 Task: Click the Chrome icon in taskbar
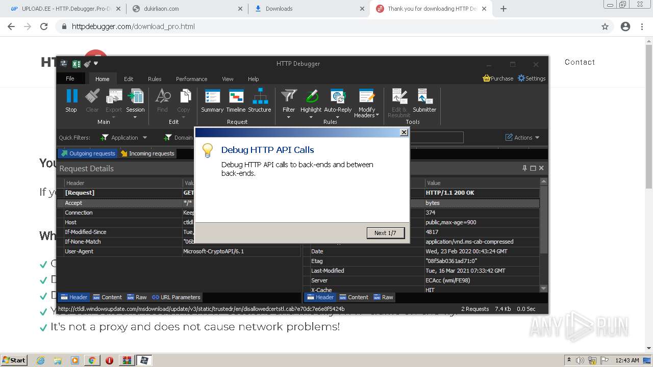coord(92,360)
